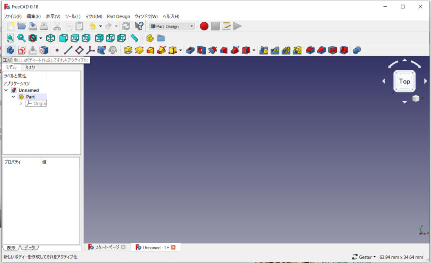Image resolution: width=431 pixels, height=263 pixels.
Task: Switch to the タスク tab
Action: 30,67
